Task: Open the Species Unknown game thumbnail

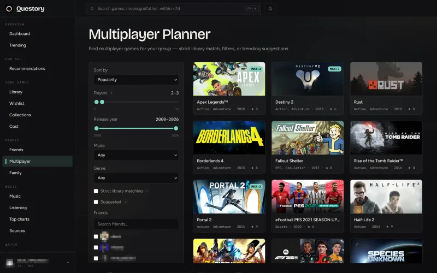Action: coord(386,251)
